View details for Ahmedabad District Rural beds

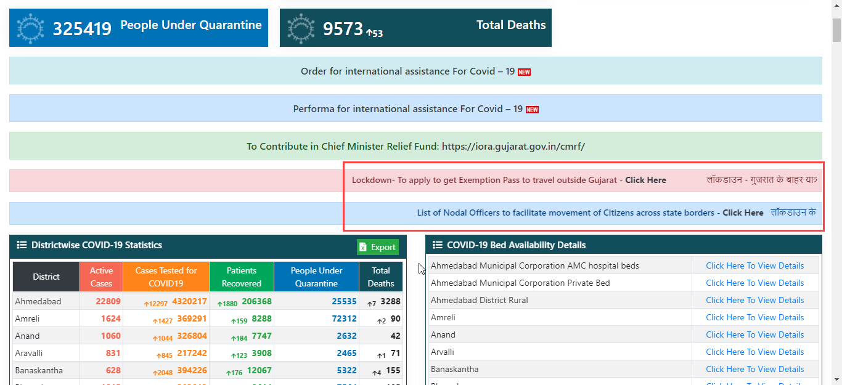coord(755,300)
